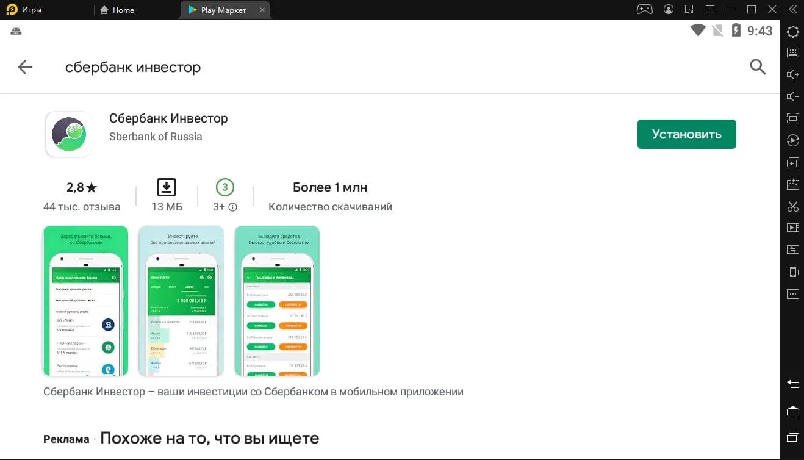804x460 pixels.
Task: Open emulator settings gear icon in sidebar
Action: (x=792, y=32)
